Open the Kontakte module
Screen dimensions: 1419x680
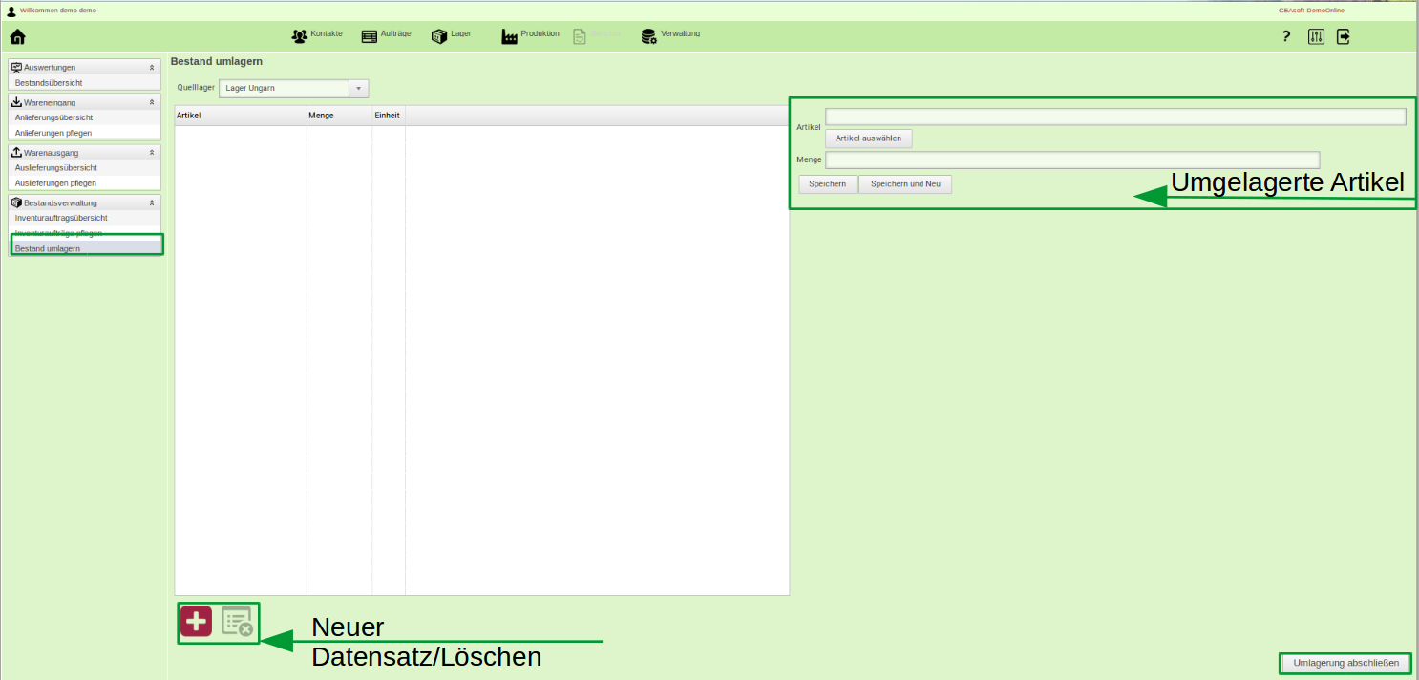317,35
